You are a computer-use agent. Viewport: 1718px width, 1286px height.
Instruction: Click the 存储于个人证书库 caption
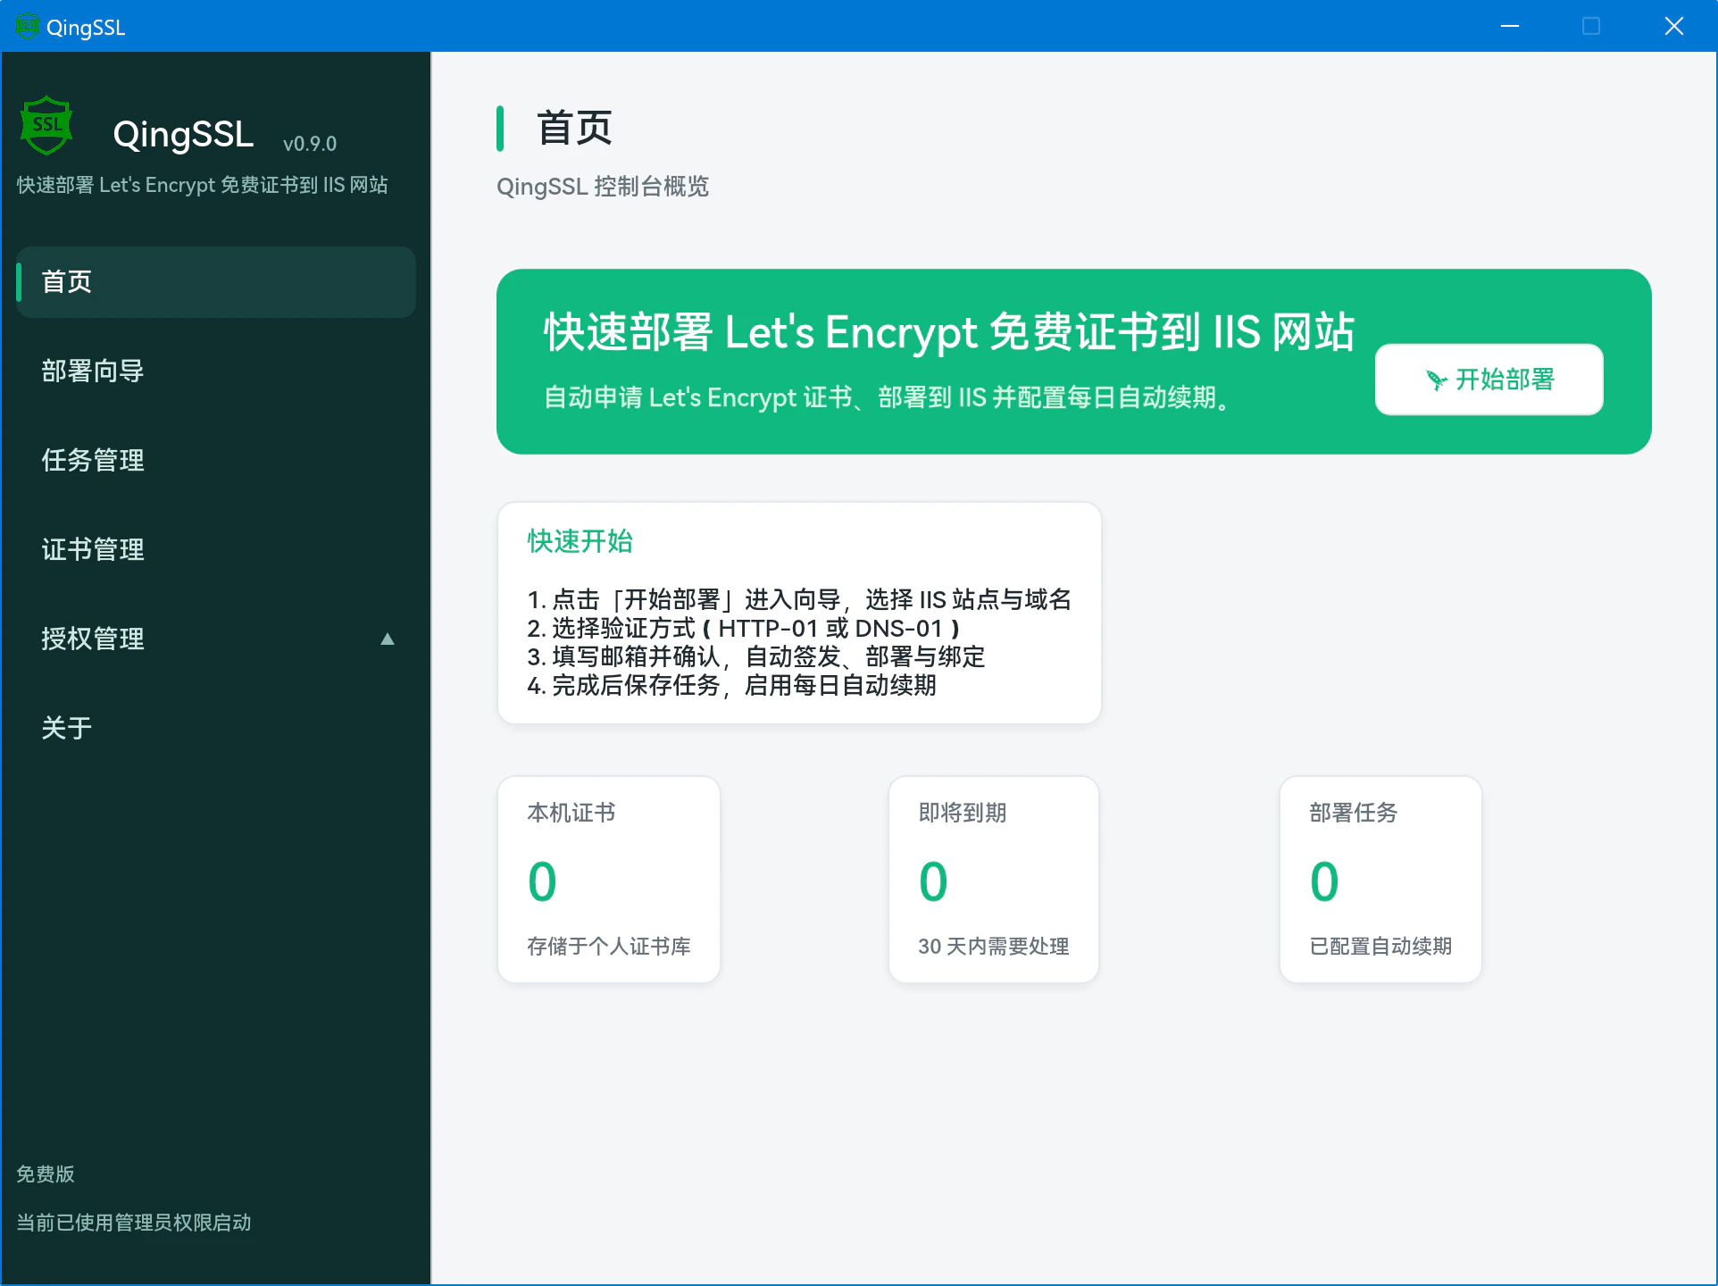pos(609,947)
